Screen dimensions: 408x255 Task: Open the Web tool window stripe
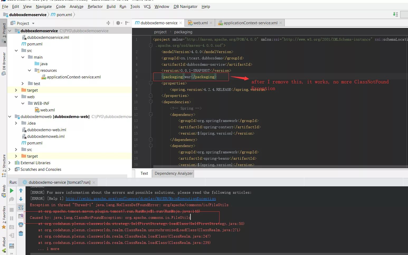(x=4, y=191)
